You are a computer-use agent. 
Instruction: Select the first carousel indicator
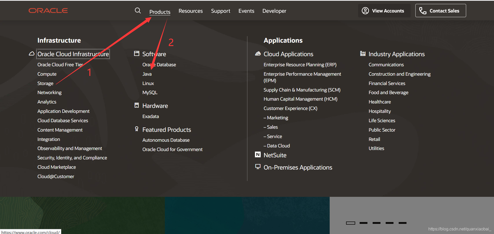[x=351, y=223]
